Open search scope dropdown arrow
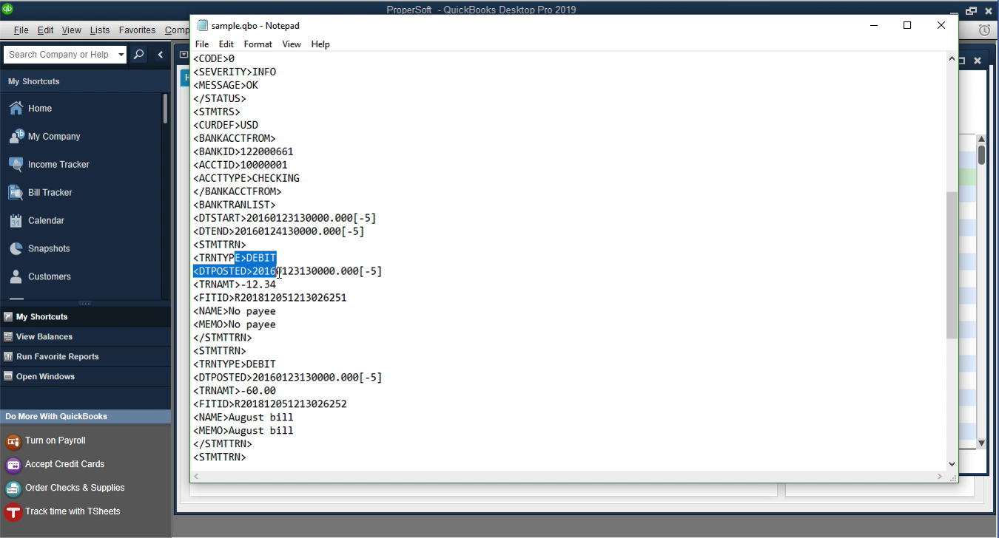The height and width of the screenshot is (538, 999). click(121, 55)
